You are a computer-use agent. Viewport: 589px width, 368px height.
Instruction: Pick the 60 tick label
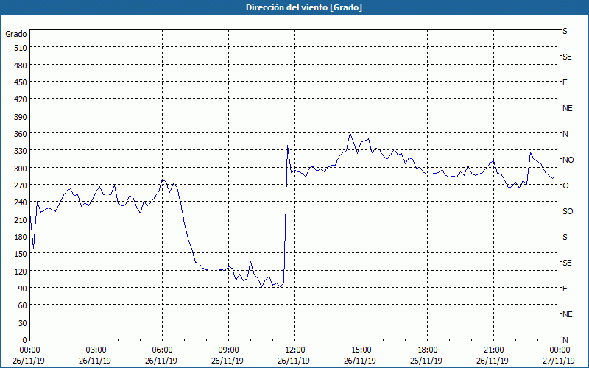click(x=23, y=305)
